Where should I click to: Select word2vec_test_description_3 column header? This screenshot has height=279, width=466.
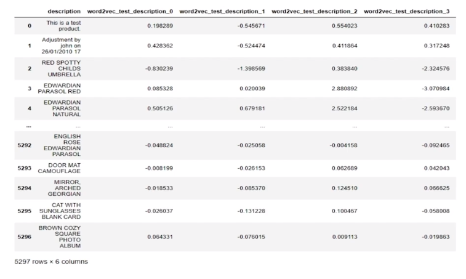tap(406, 12)
